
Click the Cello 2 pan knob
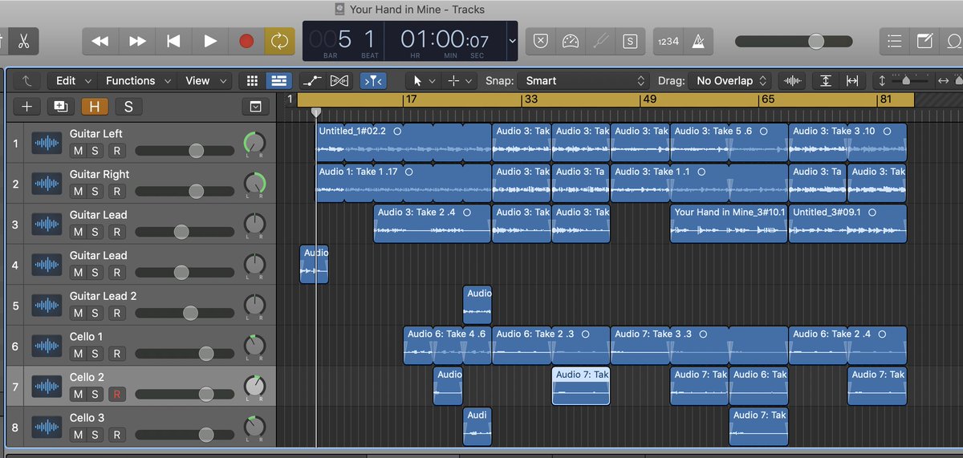tap(254, 387)
